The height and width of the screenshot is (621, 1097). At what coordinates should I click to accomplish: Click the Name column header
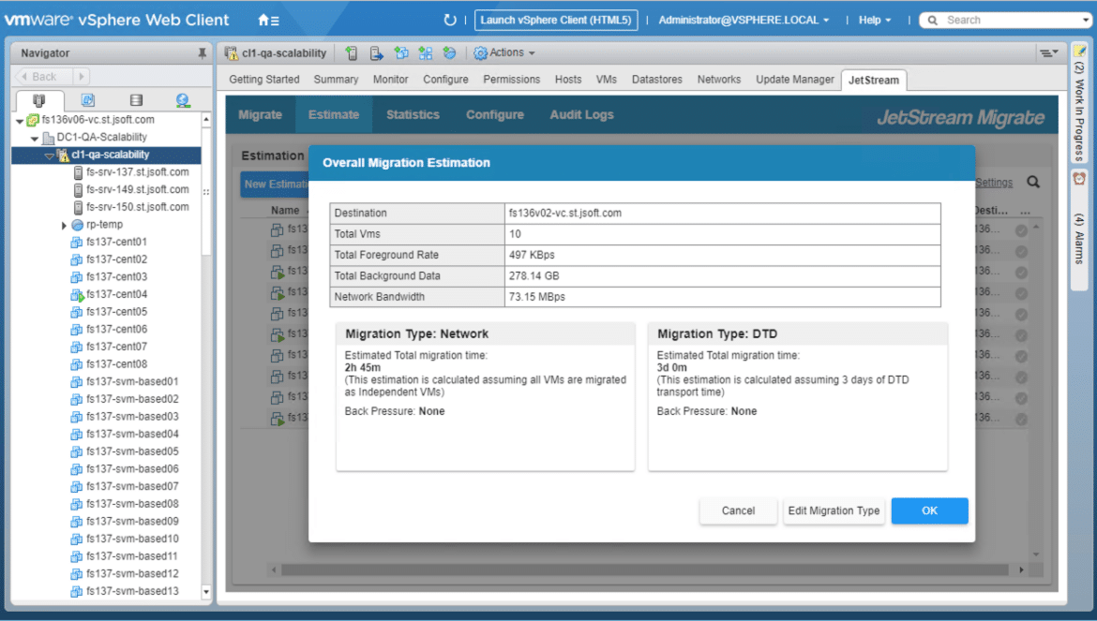coord(285,210)
